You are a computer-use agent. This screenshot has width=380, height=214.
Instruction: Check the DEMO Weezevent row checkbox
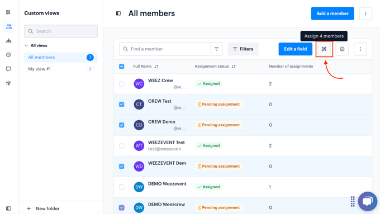click(x=122, y=187)
